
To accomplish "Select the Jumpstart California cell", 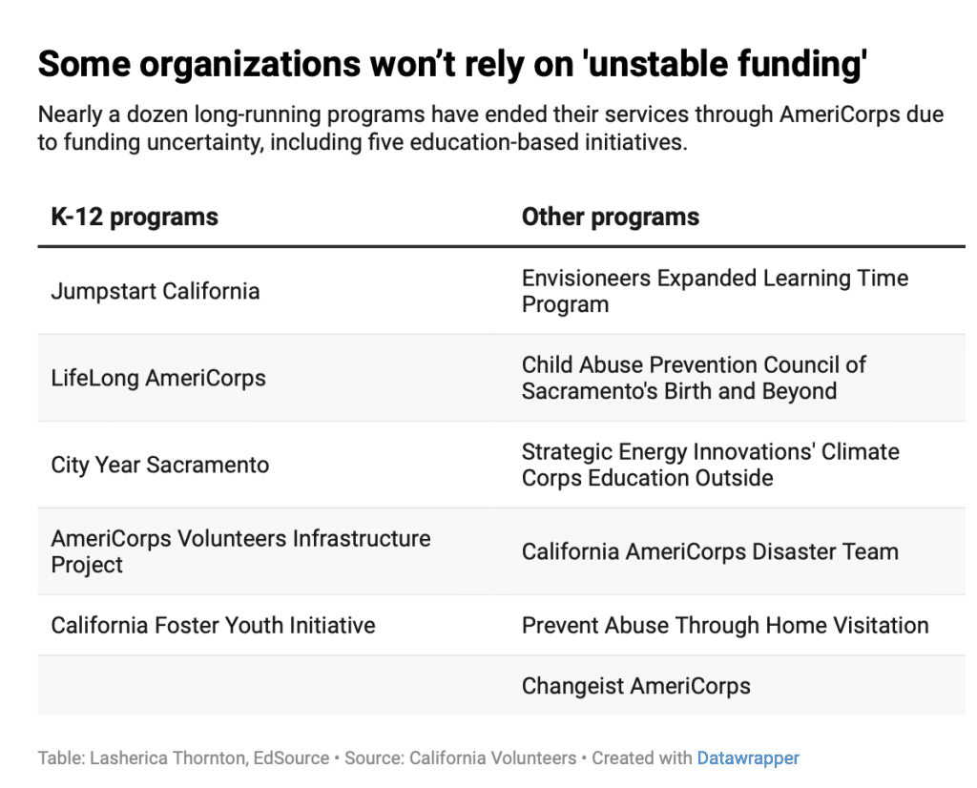I will 156,291.
